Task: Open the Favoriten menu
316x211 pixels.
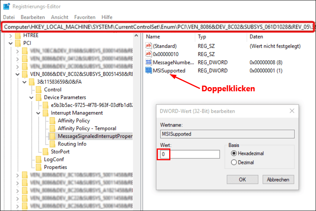Action: point(85,17)
